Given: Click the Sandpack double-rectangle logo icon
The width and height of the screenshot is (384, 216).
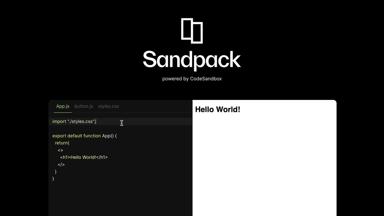Looking at the screenshot, I should coord(192,31).
